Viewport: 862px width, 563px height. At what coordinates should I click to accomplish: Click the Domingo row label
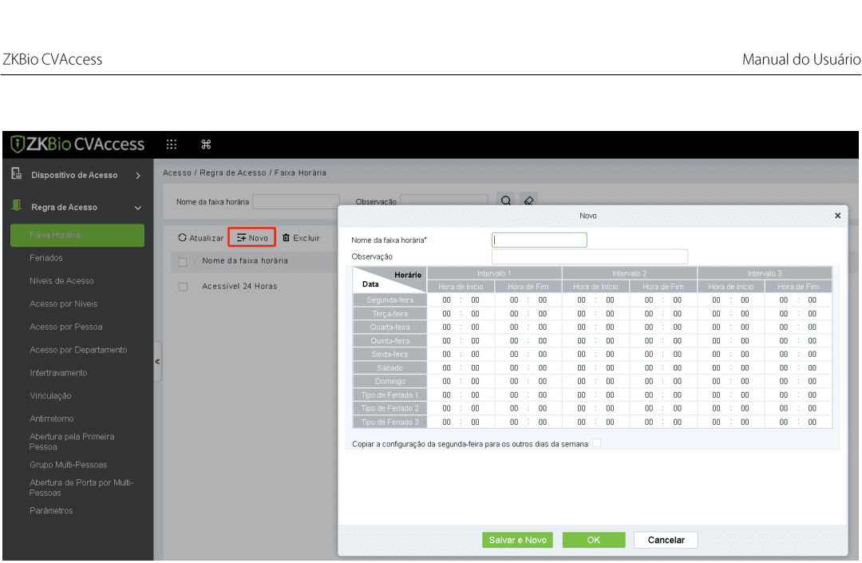389,382
